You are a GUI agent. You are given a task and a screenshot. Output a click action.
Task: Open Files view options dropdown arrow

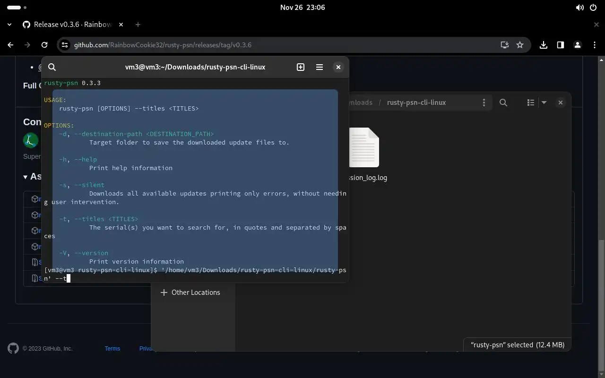[x=544, y=103]
